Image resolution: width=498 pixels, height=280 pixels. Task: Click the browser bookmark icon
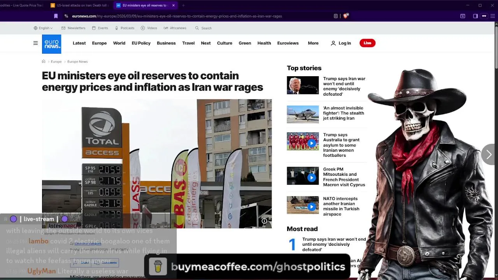coord(56,16)
